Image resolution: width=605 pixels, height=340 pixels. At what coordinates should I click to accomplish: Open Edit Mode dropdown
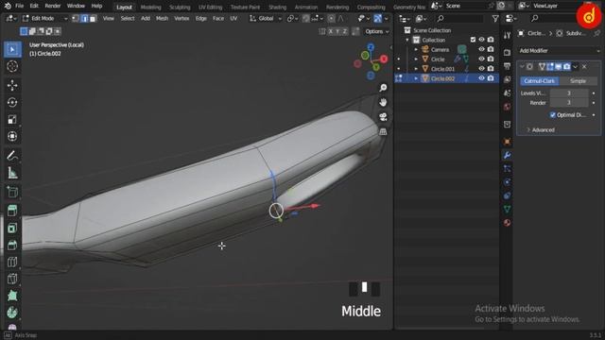(x=44, y=19)
